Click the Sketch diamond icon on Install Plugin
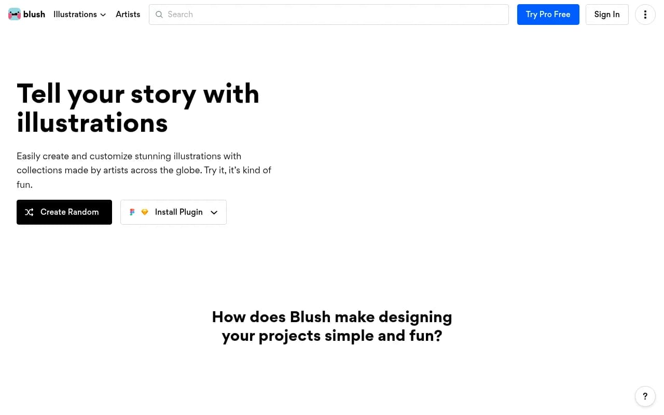This screenshot has height=415, width=664. point(144,212)
